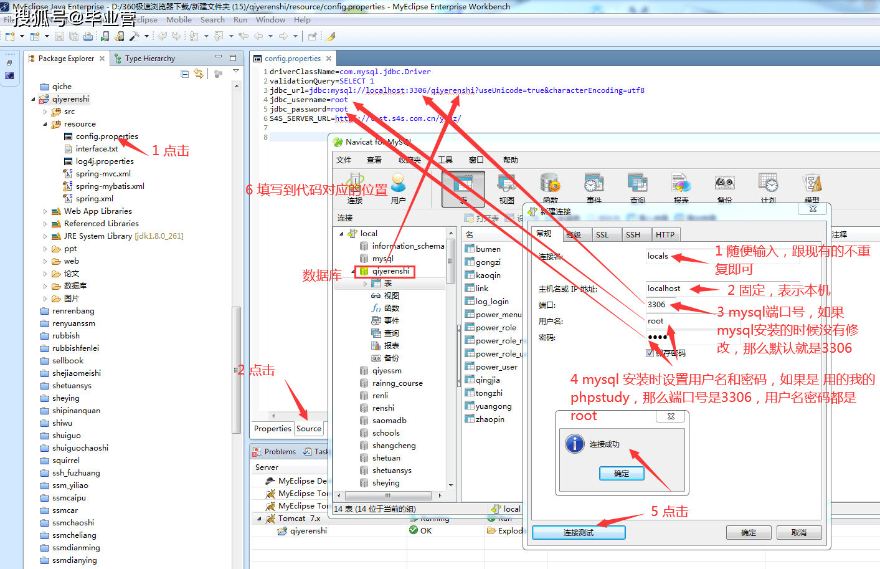Click the hammer build tool icon
The height and width of the screenshot is (569, 880).
tap(134, 36)
